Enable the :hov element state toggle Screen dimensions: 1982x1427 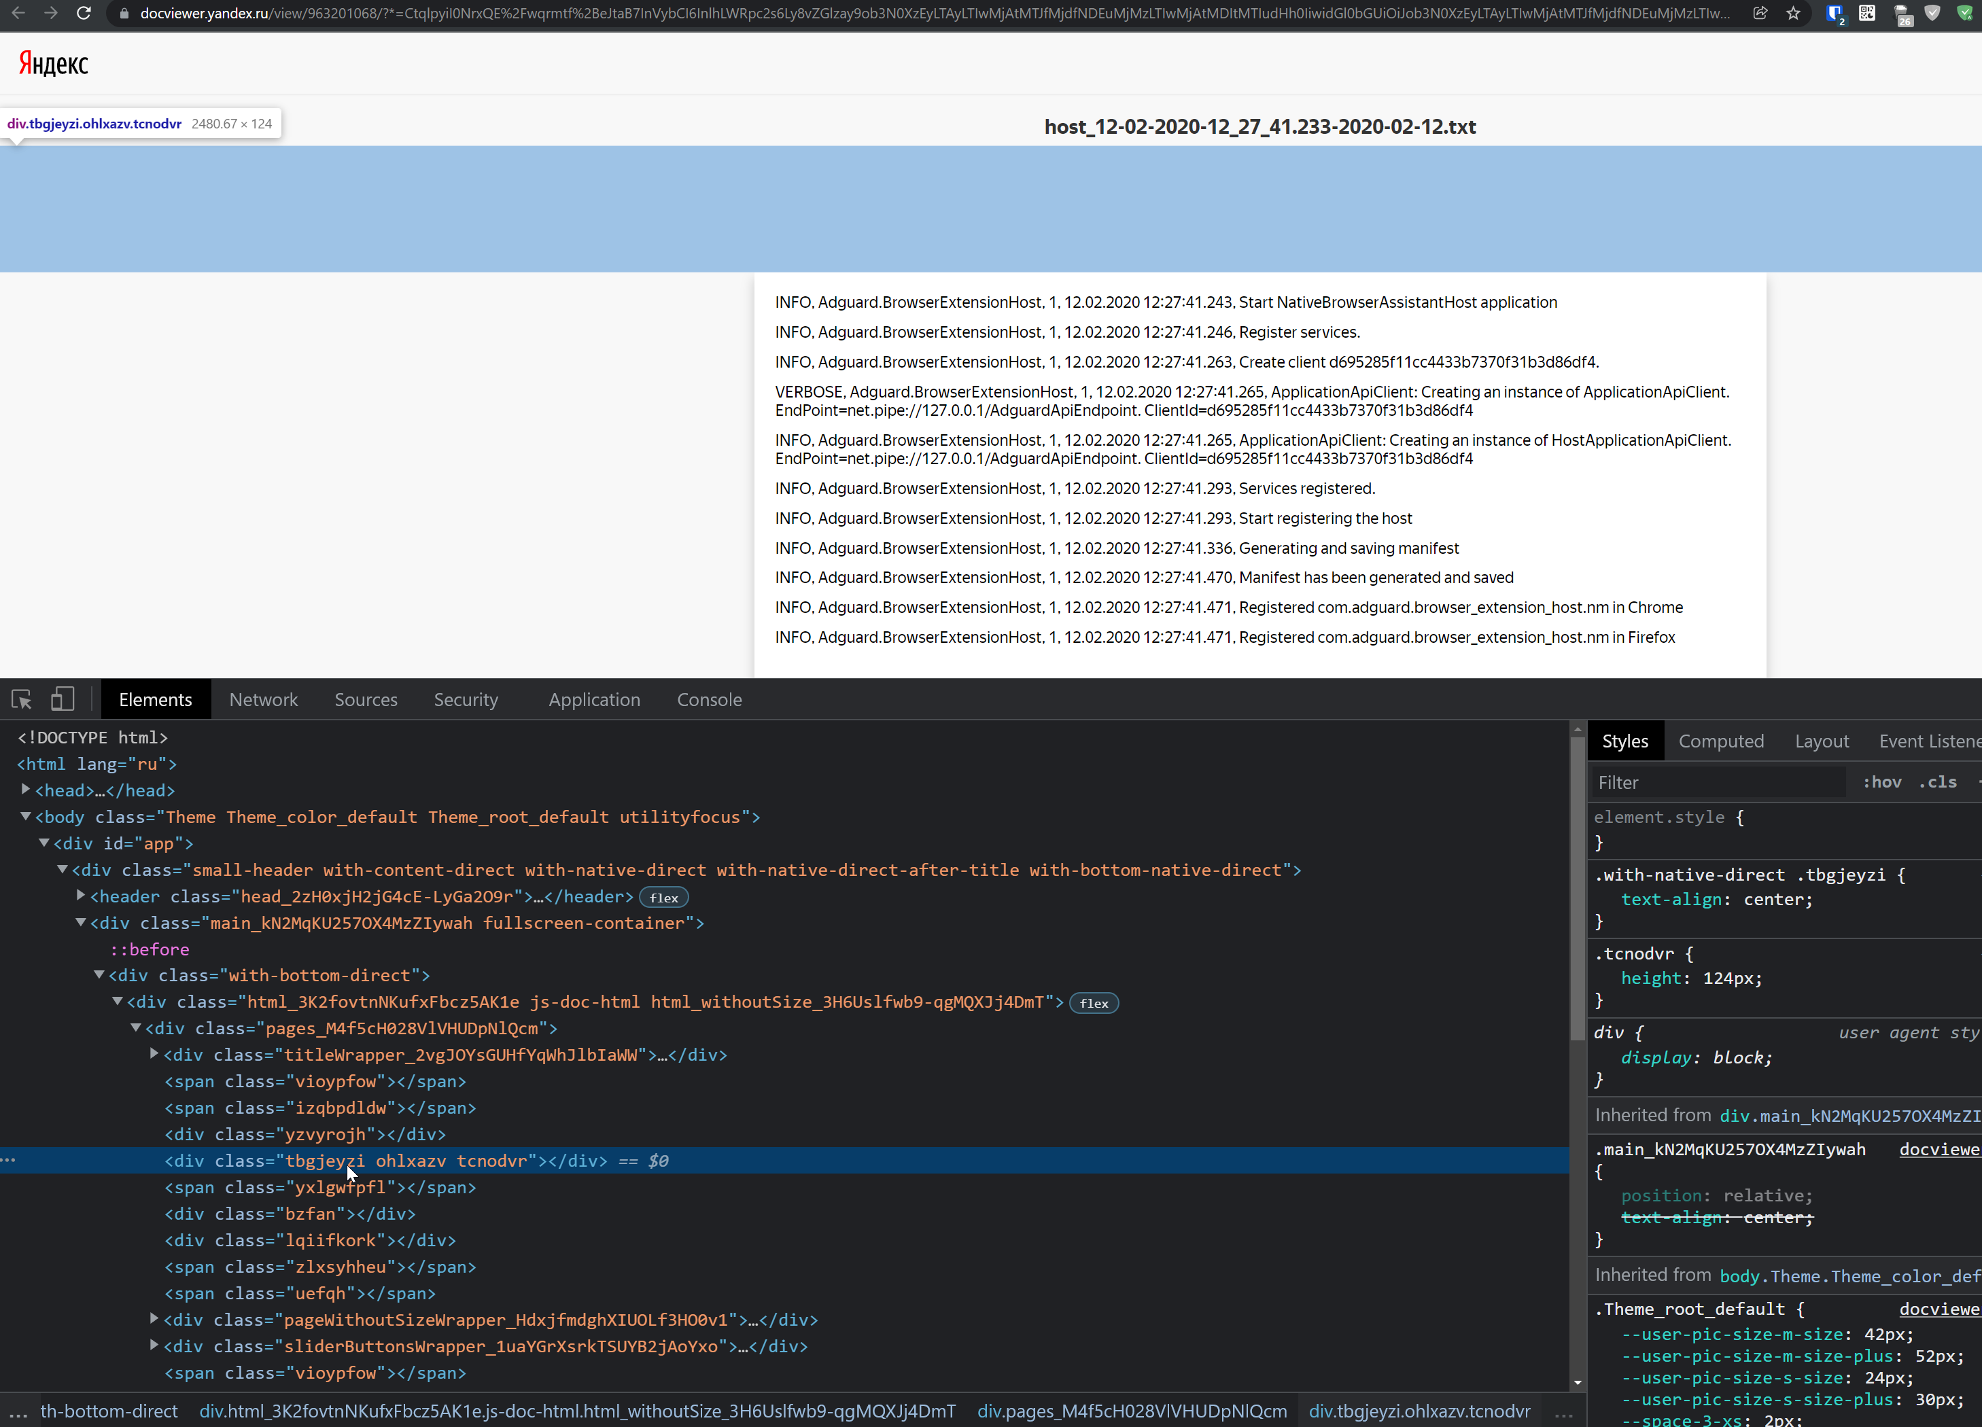(1882, 782)
